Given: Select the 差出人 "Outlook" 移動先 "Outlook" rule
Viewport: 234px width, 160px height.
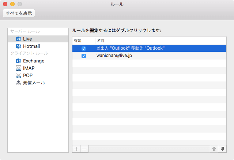Looking at the screenshot, I should click(150, 49).
